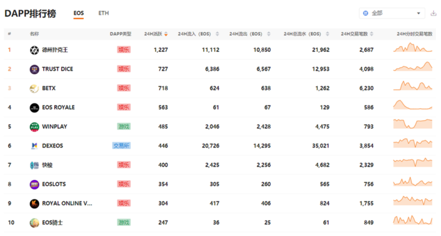Screen dimensions: 441x236
Task: Click the WINPLAY 24H transaction sparkline chart
Action: pyautogui.click(x=413, y=124)
